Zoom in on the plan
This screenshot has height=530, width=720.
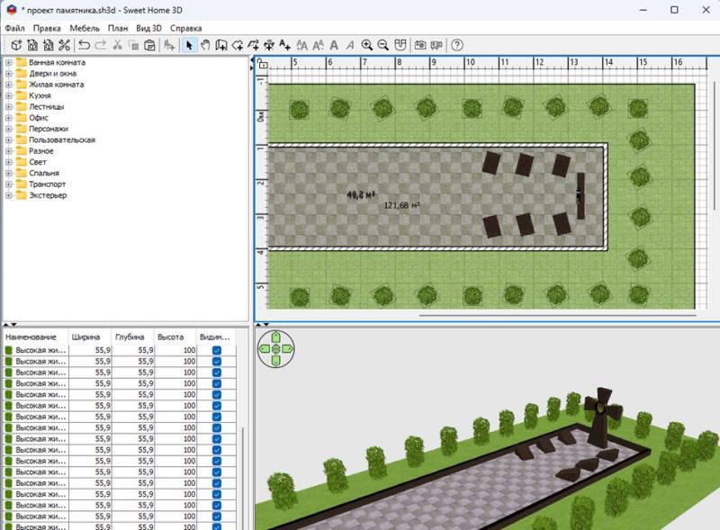(x=366, y=45)
